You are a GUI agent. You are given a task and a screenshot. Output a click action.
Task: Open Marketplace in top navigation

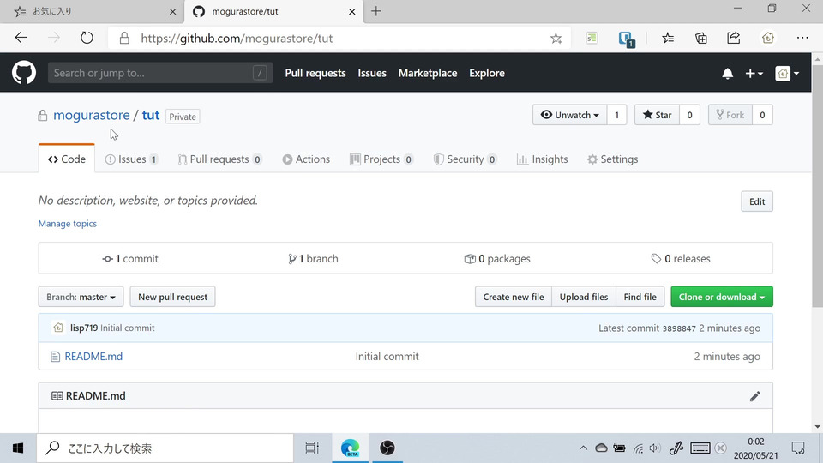point(428,73)
